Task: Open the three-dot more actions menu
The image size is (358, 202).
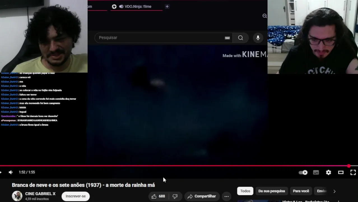Action: click(x=227, y=196)
